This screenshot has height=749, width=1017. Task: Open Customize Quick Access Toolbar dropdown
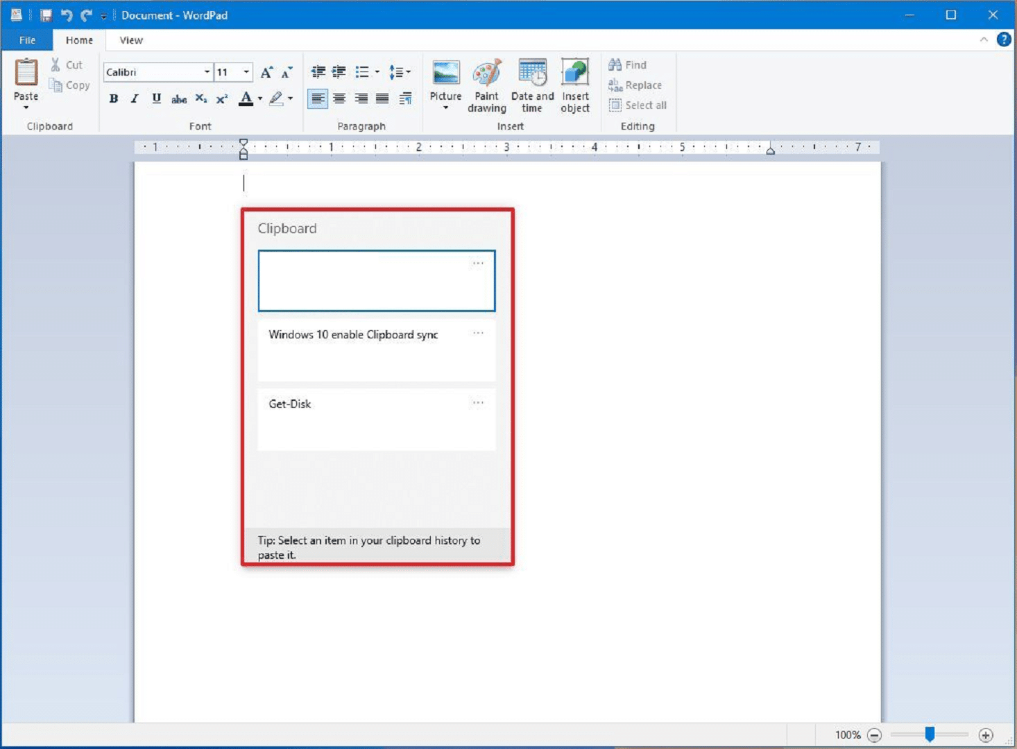tap(104, 16)
